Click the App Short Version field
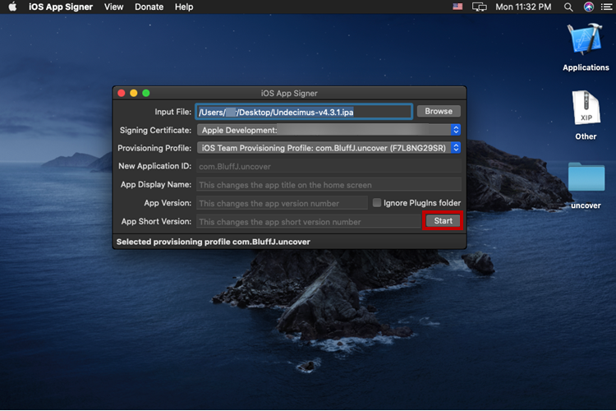 [308, 221]
